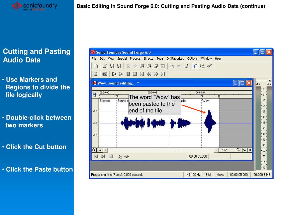Image resolution: width=287 pixels, height=215 pixels.
Task: Click the Redo arrow icon
Action: 179,66
